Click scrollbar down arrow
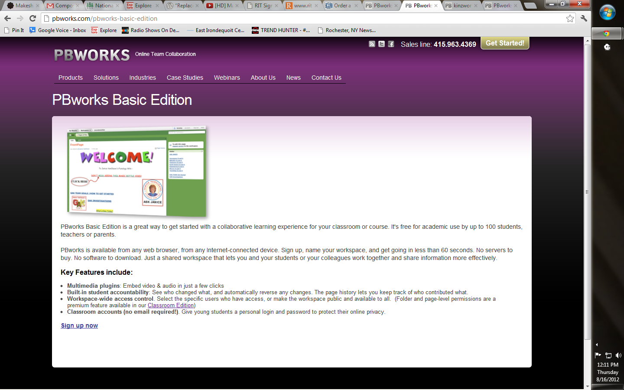The image size is (624, 390). coord(588,386)
